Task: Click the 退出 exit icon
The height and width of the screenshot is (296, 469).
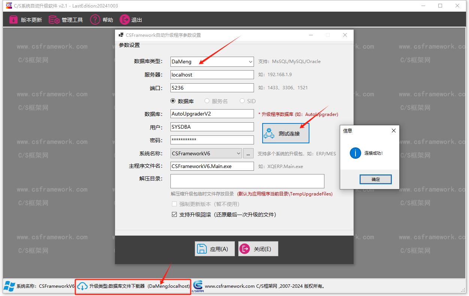Action: (x=124, y=20)
